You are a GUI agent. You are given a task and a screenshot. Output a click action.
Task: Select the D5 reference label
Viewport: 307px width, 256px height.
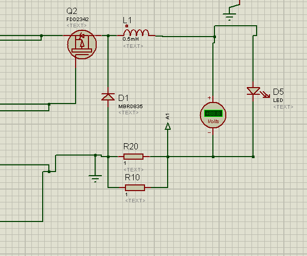click(278, 92)
